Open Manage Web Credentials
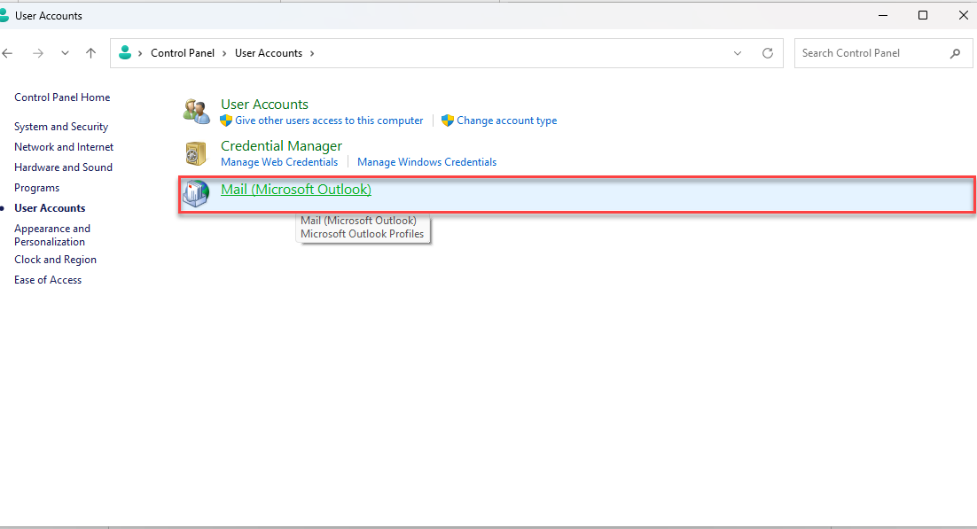977x529 pixels. (x=279, y=162)
